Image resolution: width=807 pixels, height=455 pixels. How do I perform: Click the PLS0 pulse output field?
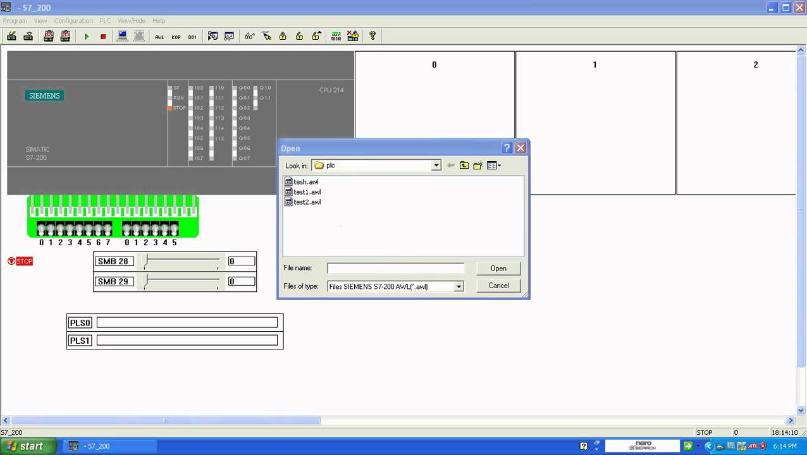coord(187,323)
